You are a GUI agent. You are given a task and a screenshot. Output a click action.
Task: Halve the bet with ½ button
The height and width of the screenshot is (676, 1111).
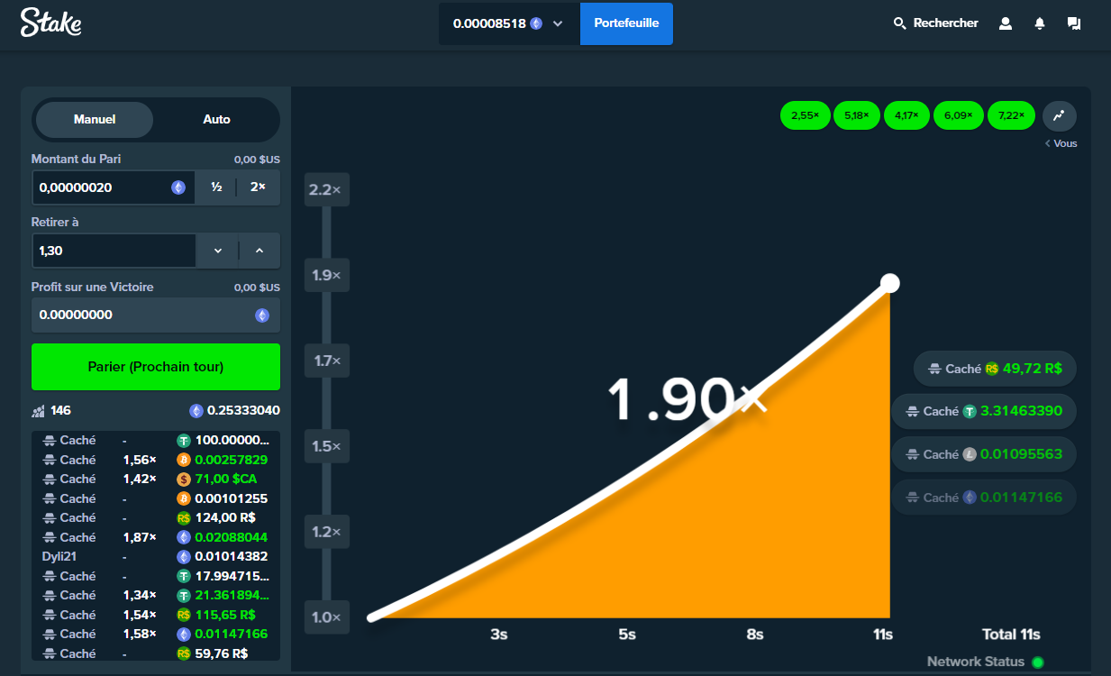[216, 187]
